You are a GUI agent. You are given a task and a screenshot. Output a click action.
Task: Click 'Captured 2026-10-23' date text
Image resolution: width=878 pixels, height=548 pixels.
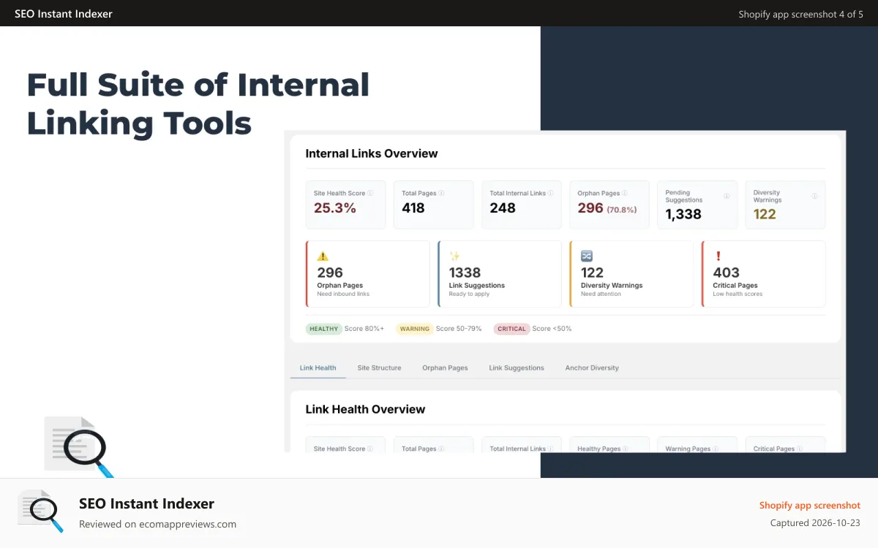[x=815, y=523]
